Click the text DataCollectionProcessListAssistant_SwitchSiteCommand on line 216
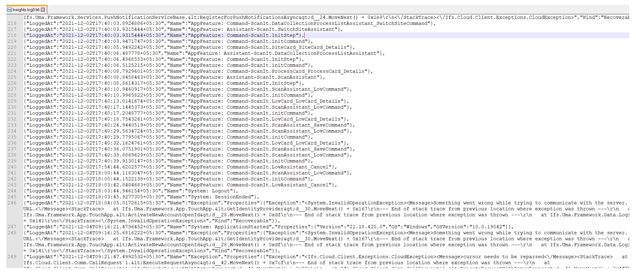 350,23
